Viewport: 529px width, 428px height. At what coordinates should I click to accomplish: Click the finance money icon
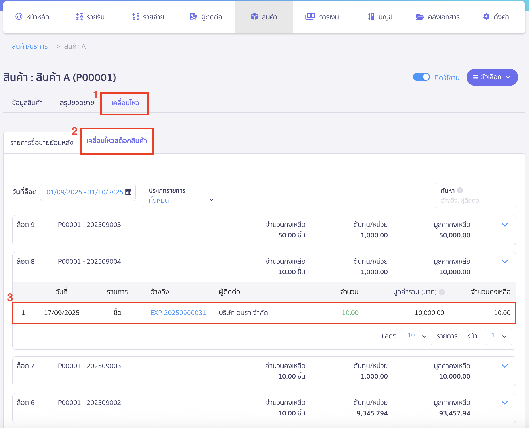310,17
